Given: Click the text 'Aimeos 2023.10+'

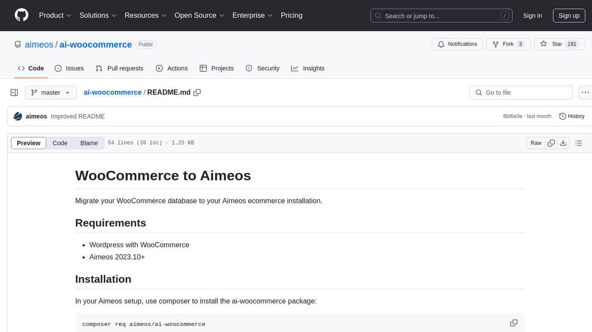Looking at the screenshot, I should pos(117,257).
